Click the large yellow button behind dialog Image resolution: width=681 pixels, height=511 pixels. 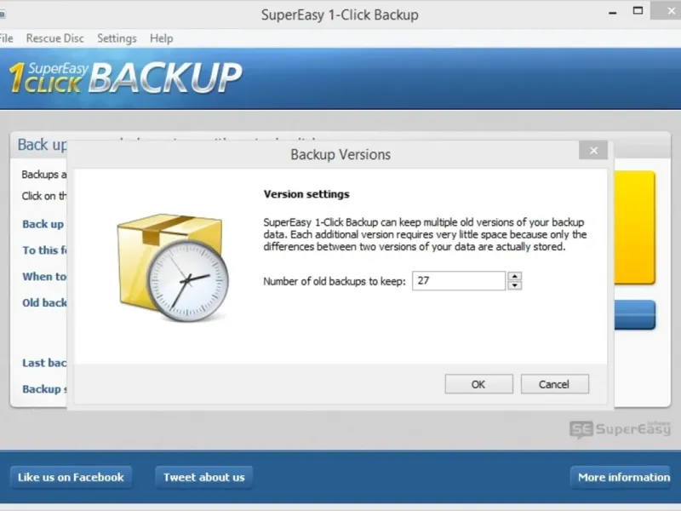click(634, 228)
